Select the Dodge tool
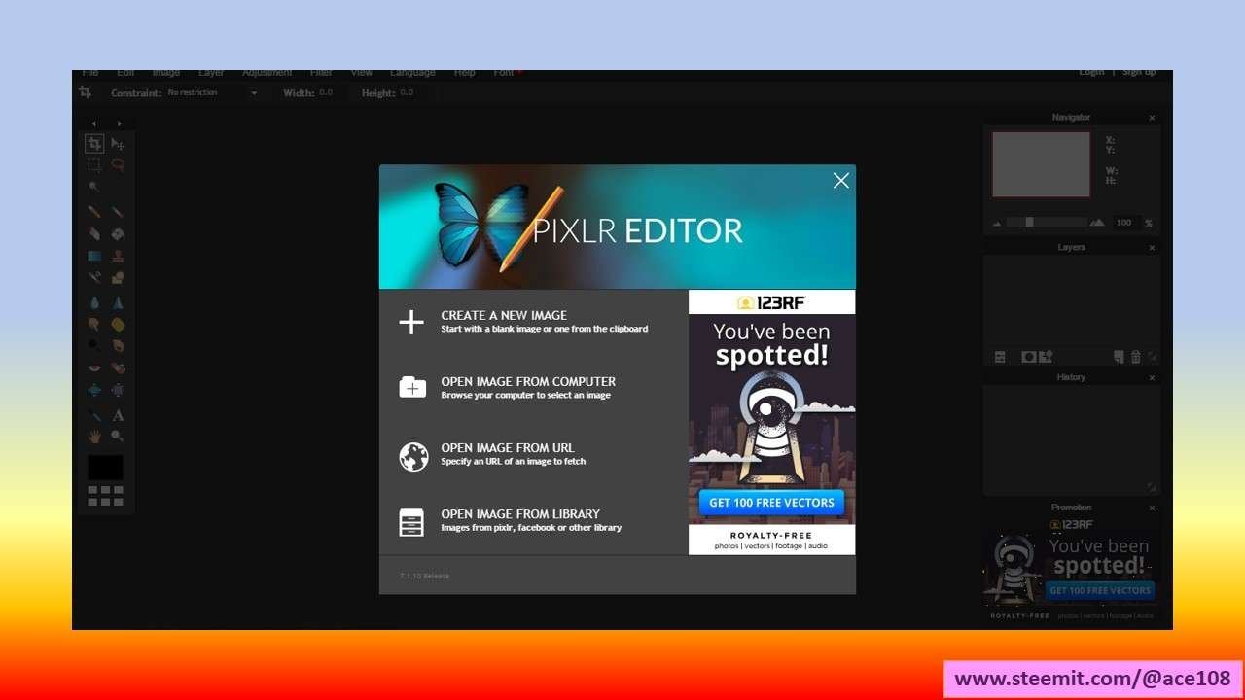 click(94, 345)
